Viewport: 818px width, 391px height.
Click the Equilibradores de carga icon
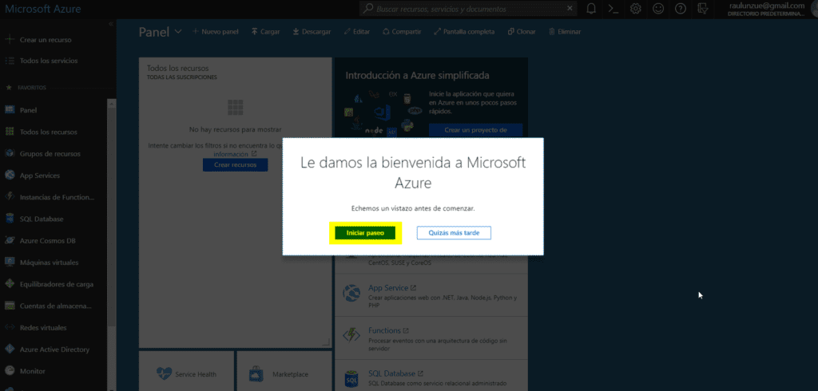[10, 284]
